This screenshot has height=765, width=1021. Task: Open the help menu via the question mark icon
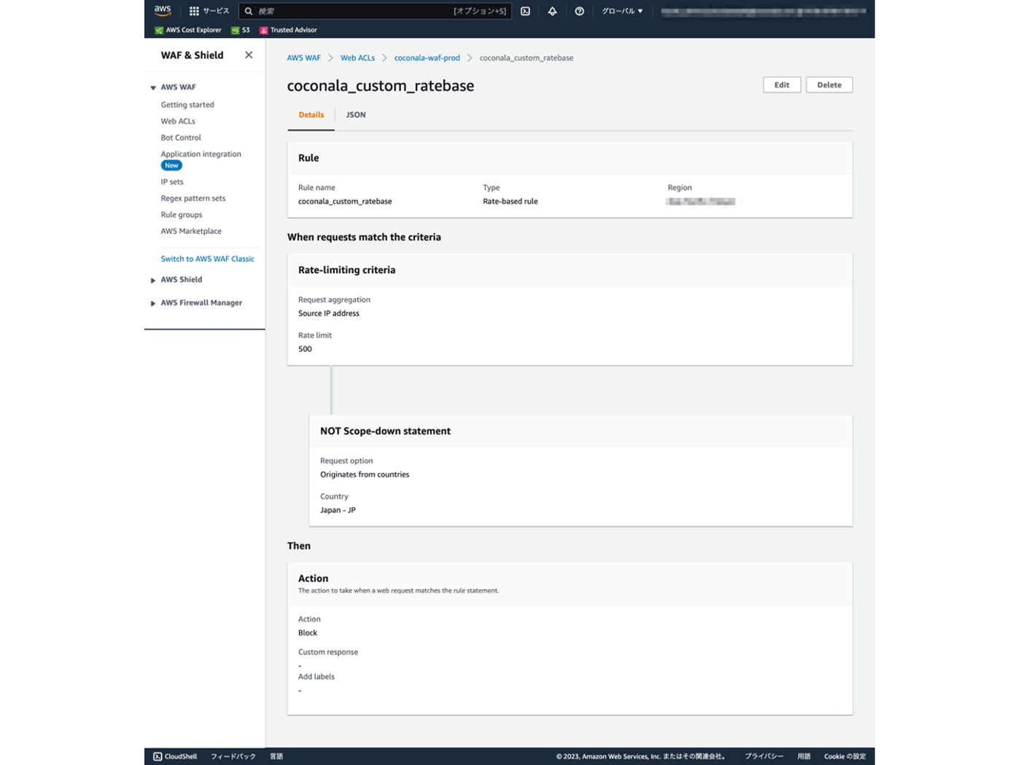(580, 10)
